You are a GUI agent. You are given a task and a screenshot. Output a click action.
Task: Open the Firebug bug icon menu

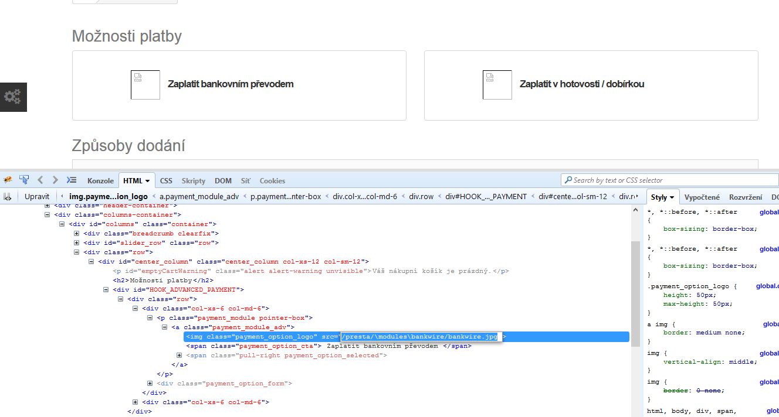pyautogui.click(x=8, y=180)
